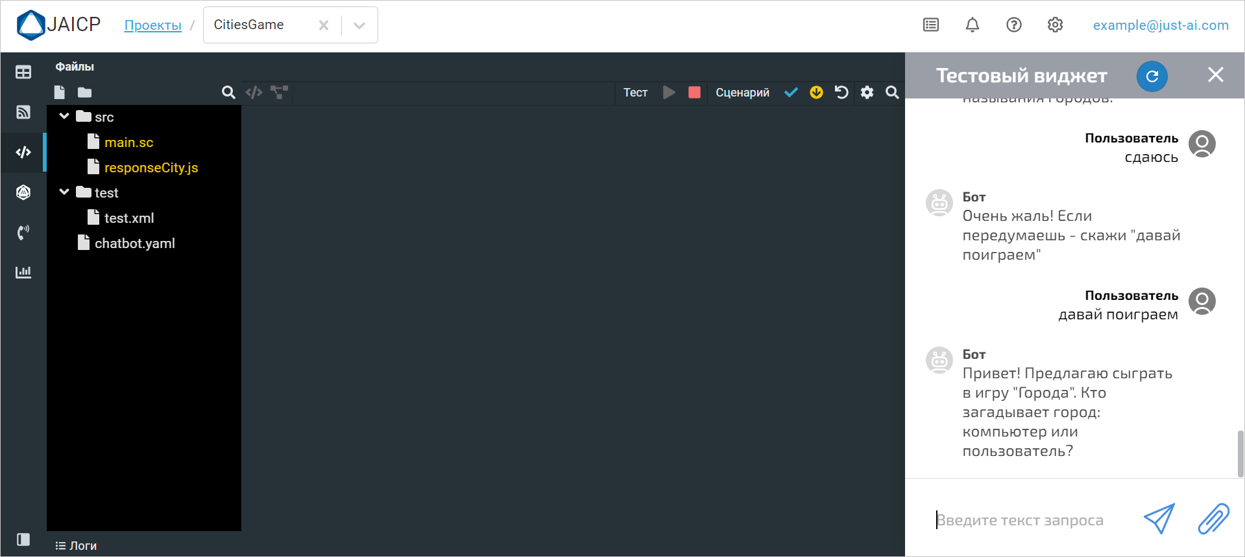Click the new file icon in Files panel
Viewport: 1245px width, 557px height.
click(x=60, y=93)
